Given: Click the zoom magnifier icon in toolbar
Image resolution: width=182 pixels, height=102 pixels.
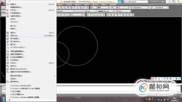Looking at the screenshot, I should (x=58, y=8).
